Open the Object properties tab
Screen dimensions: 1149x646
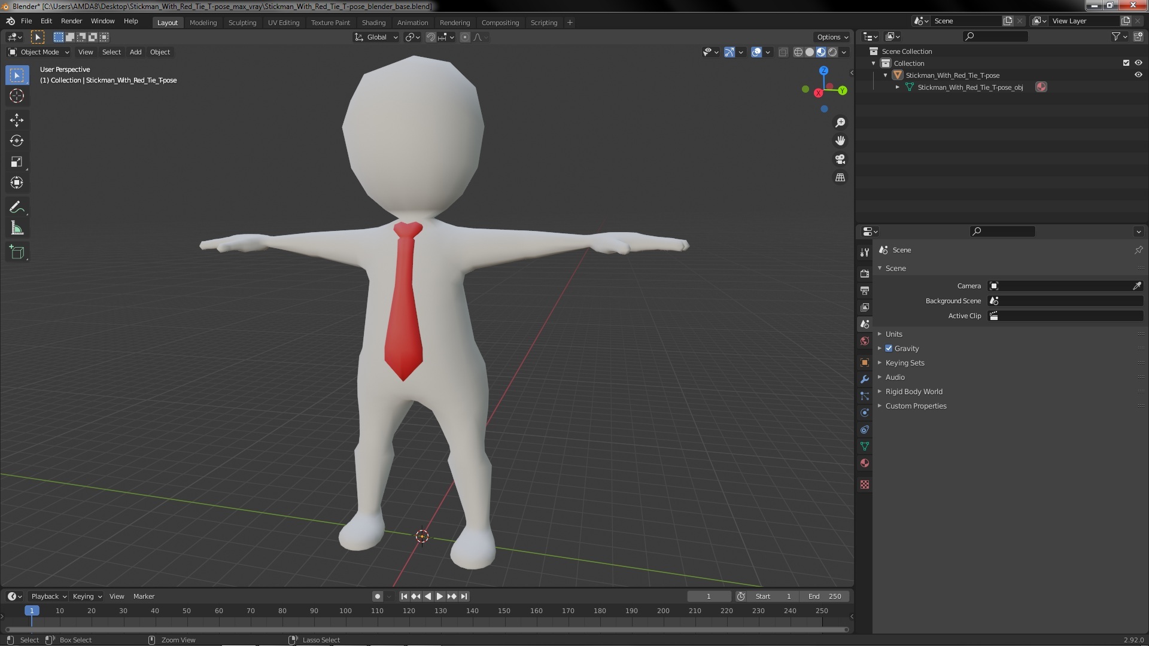864,362
